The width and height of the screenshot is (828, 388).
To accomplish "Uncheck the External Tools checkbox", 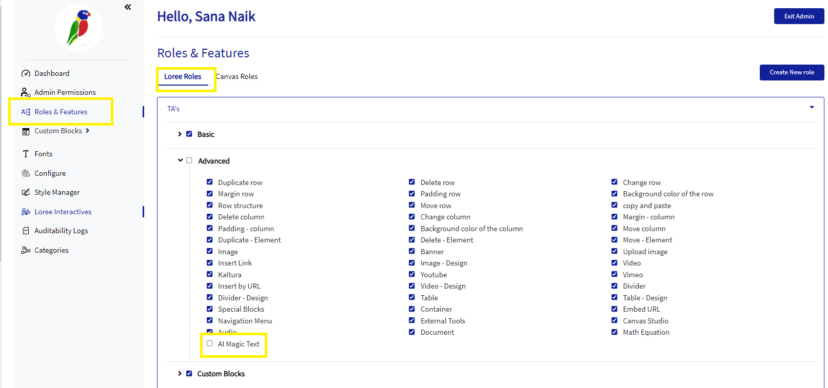I will pos(412,320).
